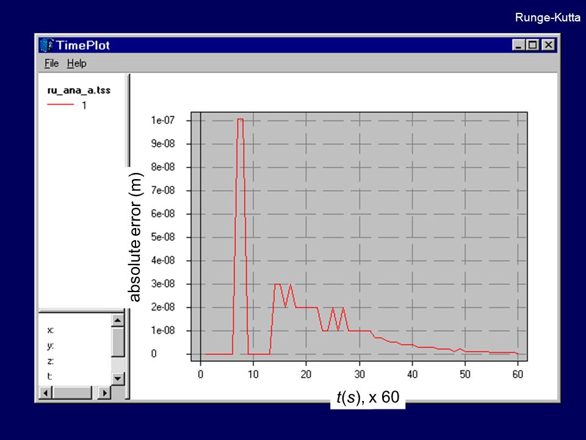
Task: Click the vertical scrollbar thumb in coordinate panel
Action: click(118, 342)
